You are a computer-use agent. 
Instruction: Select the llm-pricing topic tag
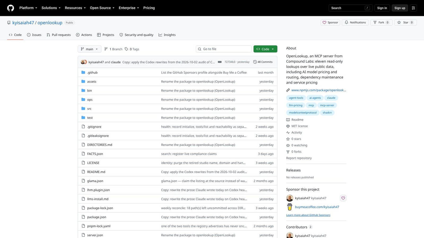pos(295,105)
